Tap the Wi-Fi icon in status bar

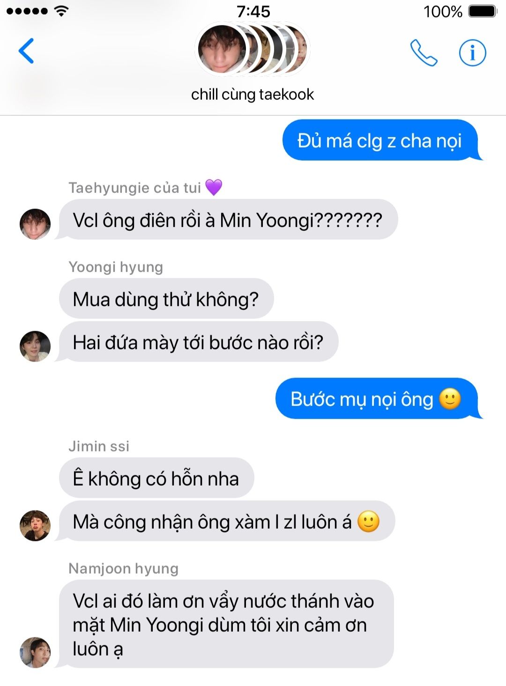61,11
